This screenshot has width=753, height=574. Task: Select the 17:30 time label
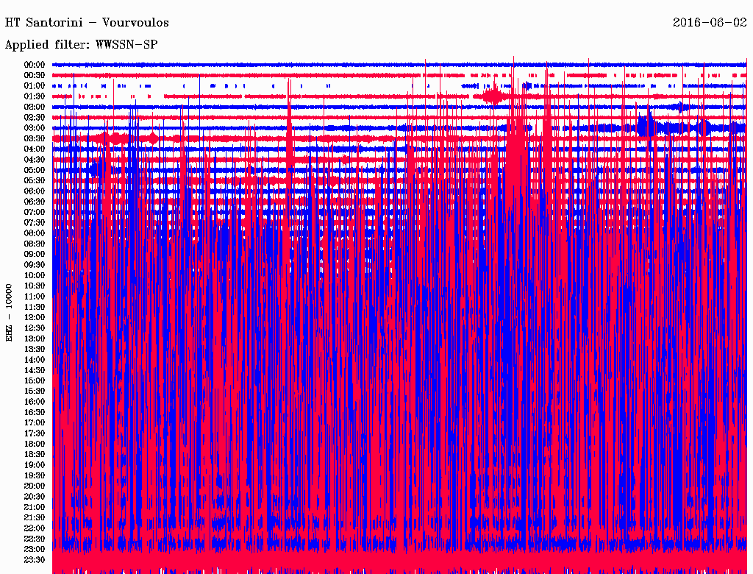(x=35, y=433)
